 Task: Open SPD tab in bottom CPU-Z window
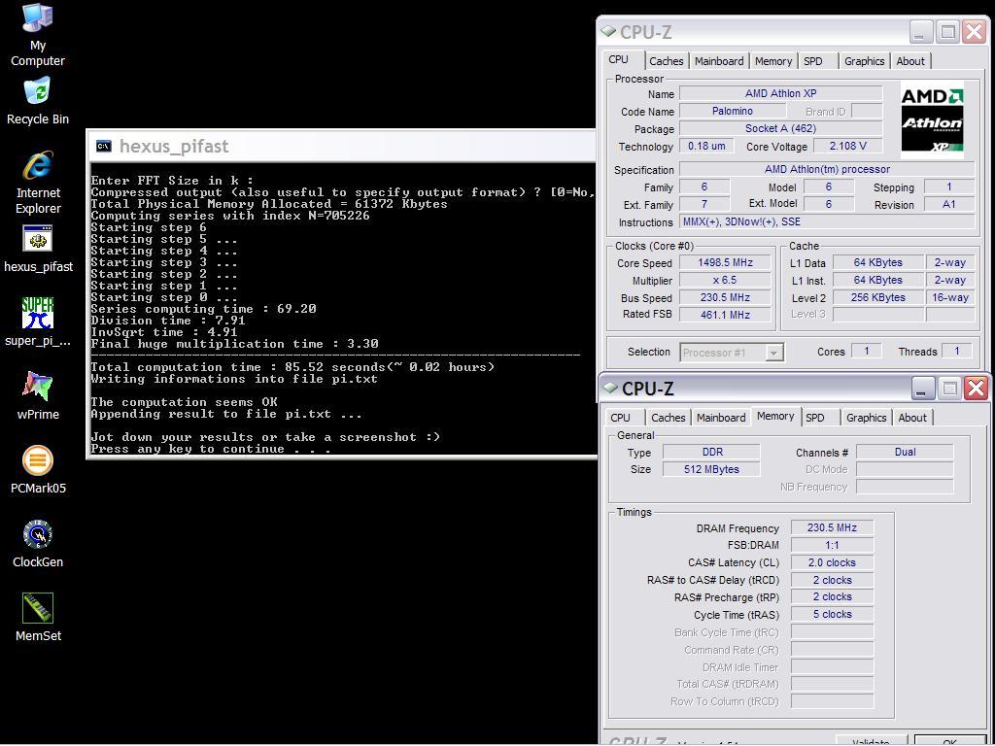pyautogui.click(x=815, y=418)
